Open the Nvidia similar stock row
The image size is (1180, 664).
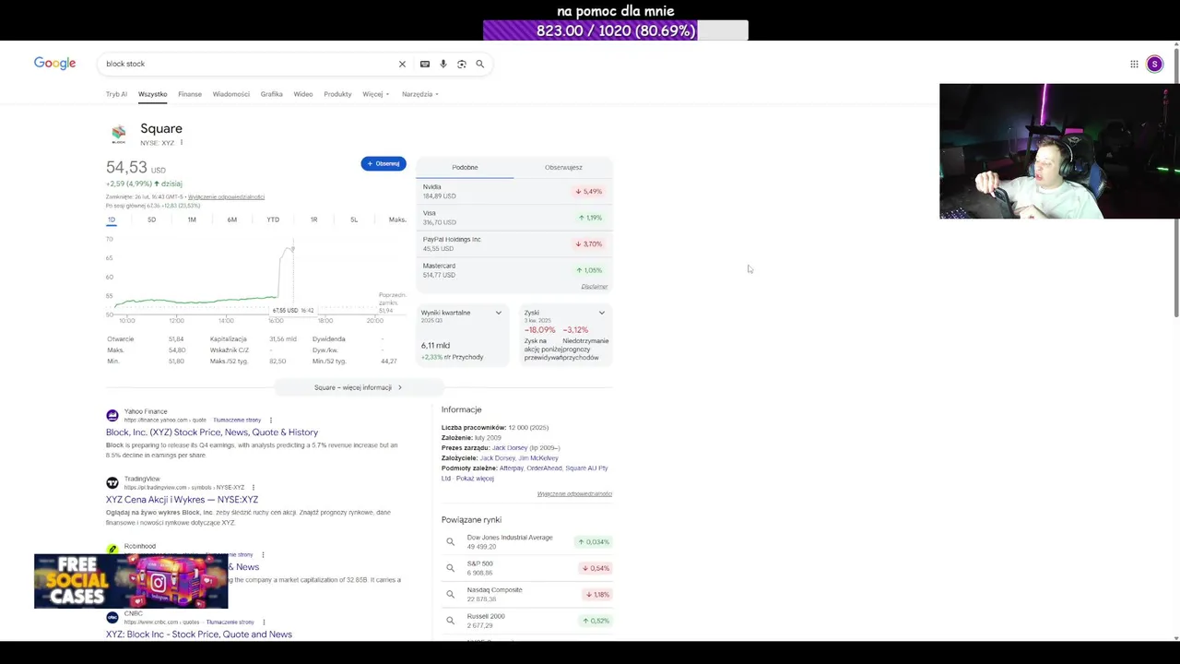coord(513,191)
